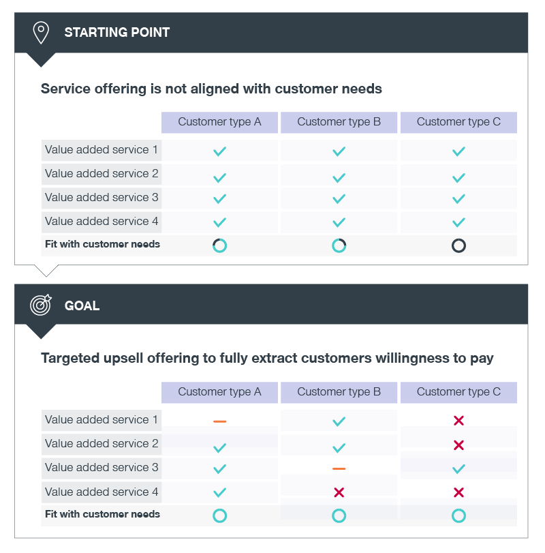
Task: Click Value added service 2 label in Goal table
Action: tap(102, 444)
